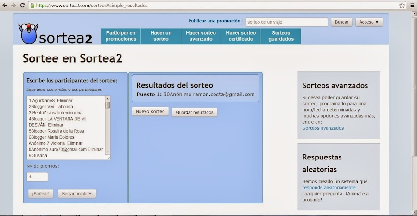This screenshot has height=216, width=417.
Task: Click participant line '2Blogger Vivi Taboada.'
Action: [51, 107]
